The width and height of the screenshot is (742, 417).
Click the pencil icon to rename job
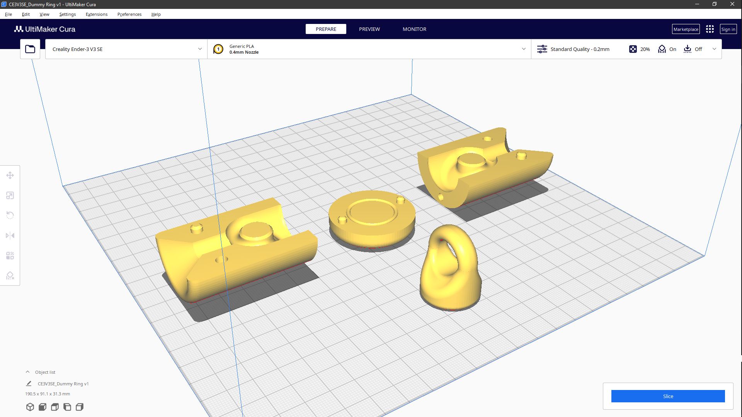pos(29,383)
